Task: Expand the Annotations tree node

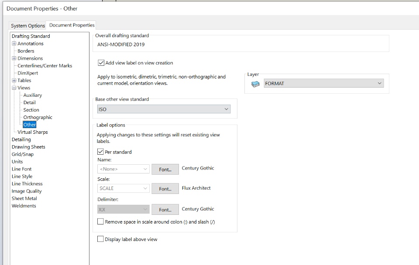Action: pyautogui.click(x=14, y=44)
